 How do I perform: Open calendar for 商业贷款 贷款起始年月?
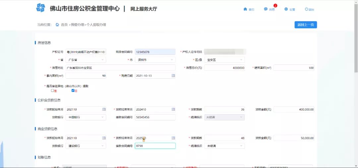(104, 138)
